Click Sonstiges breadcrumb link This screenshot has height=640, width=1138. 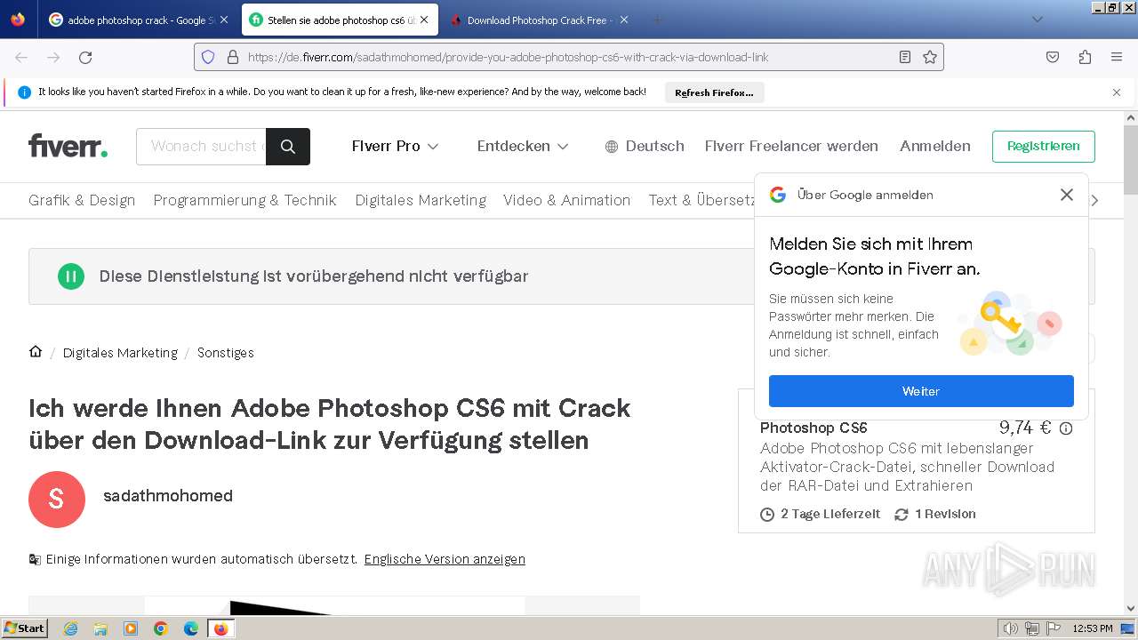pos(226,353)
